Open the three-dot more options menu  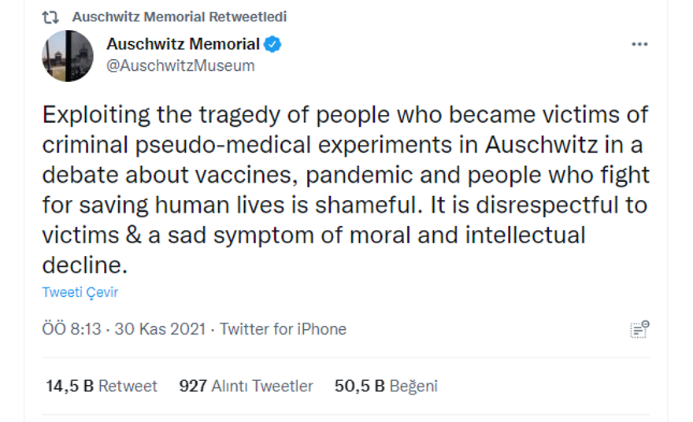pos(639,45)
